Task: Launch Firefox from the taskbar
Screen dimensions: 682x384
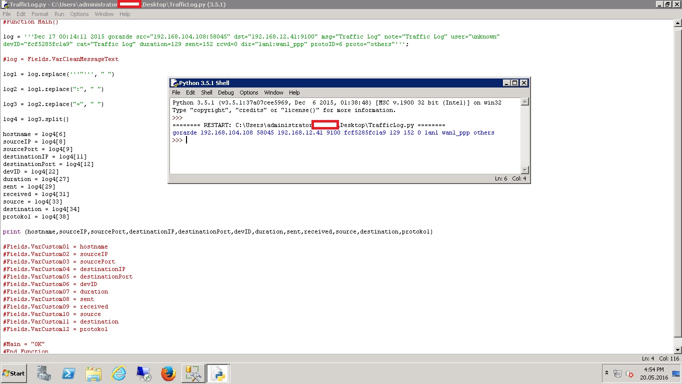Action: tap(168, 373)
